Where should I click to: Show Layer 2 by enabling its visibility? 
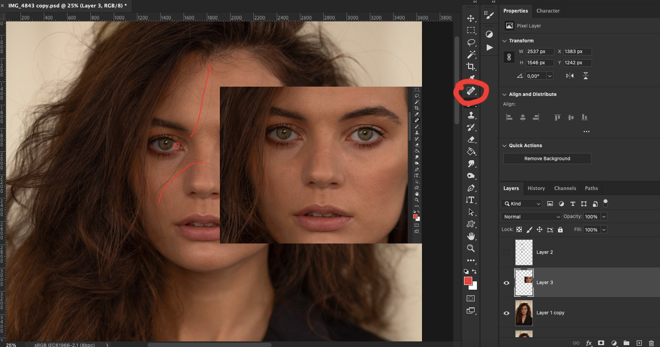coord(506,252)
